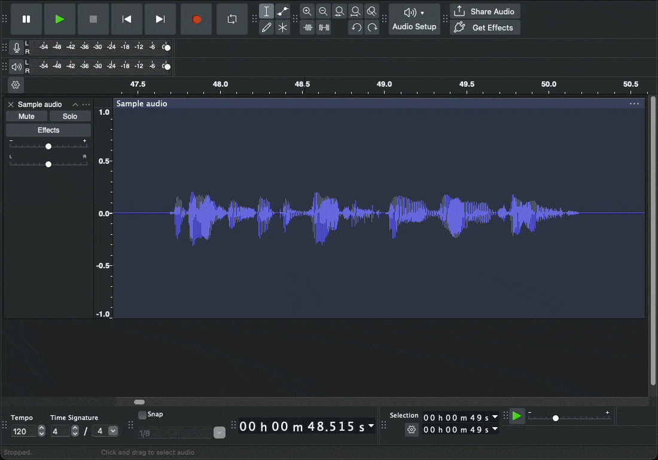Click the Skip to End button

(x=160, y=19)
